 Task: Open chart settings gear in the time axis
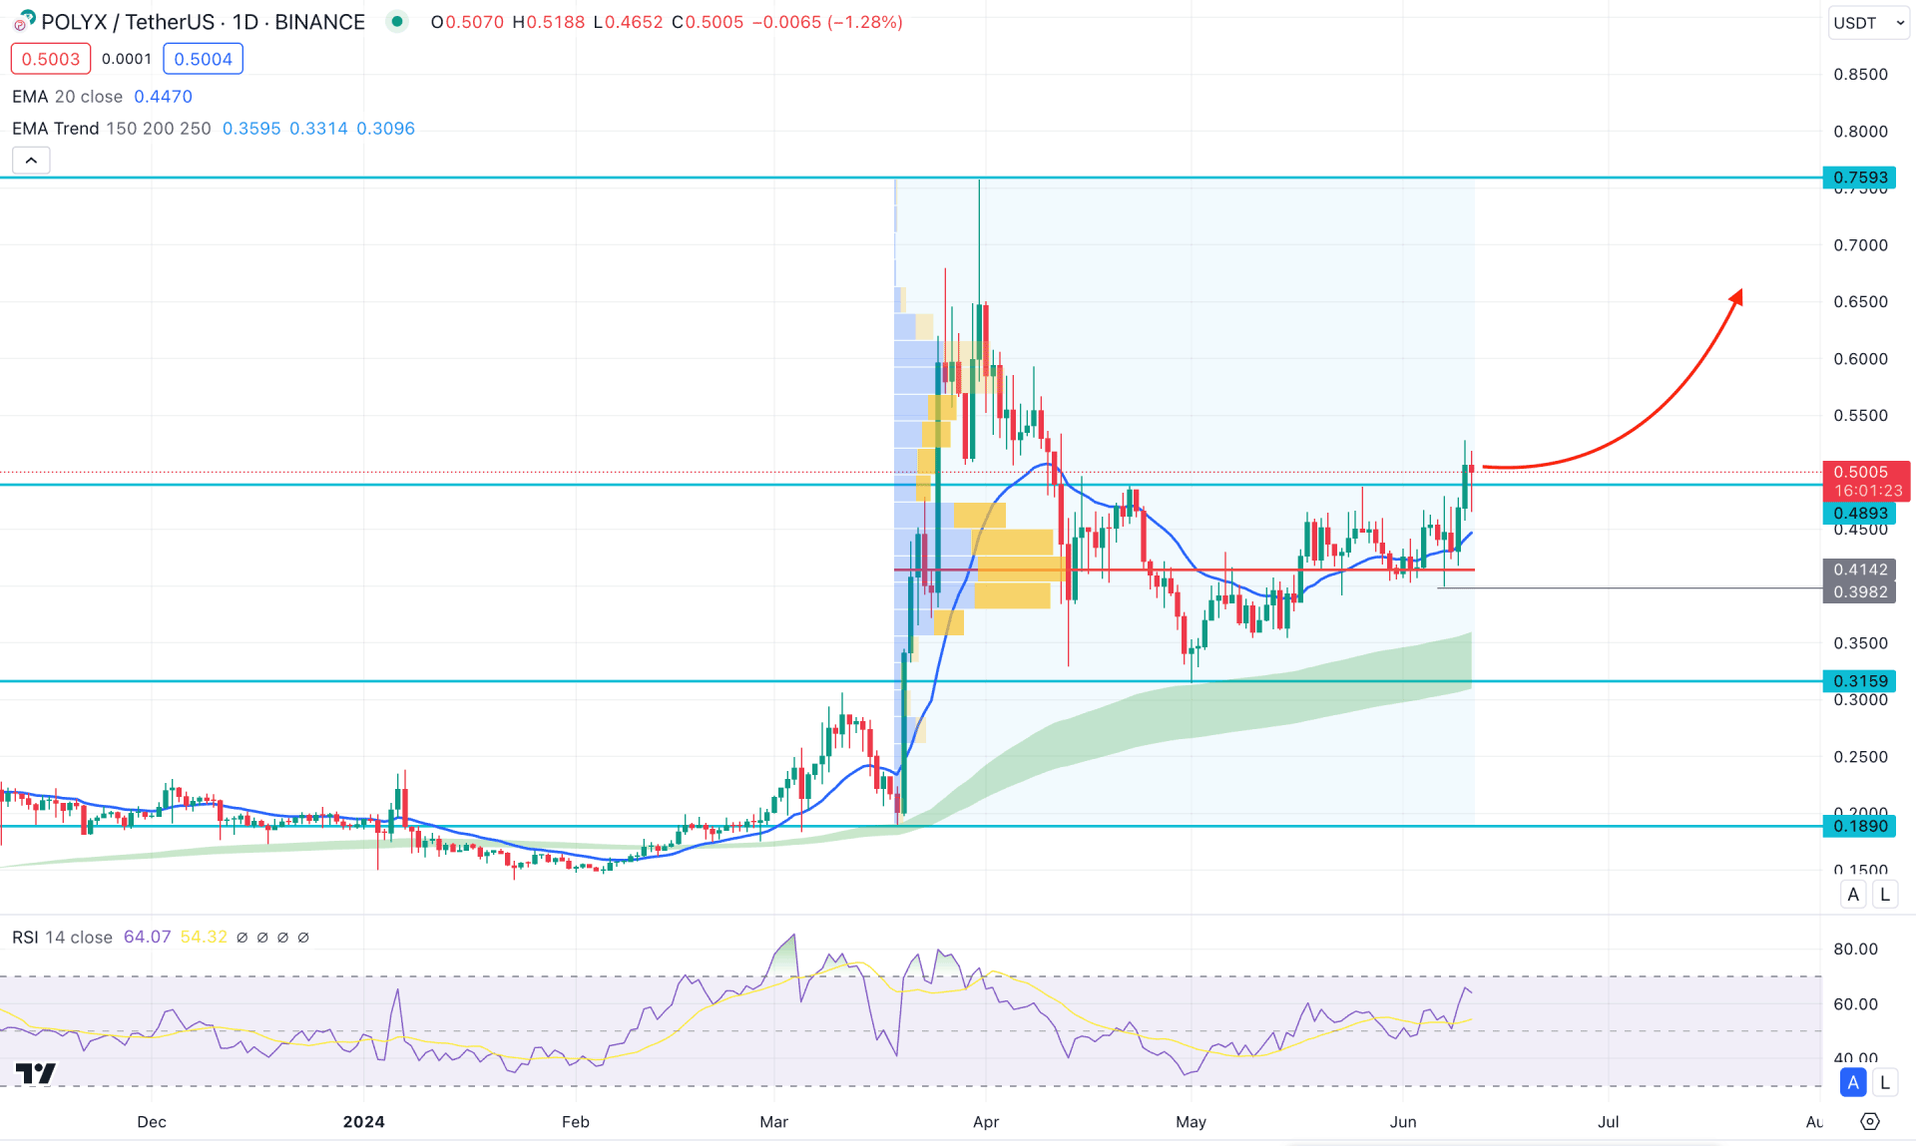(x=1870, y=1122)
